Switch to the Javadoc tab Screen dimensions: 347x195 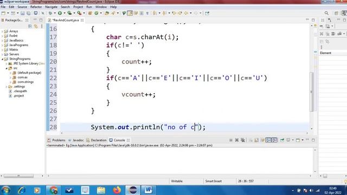click(x=76, y=140)
